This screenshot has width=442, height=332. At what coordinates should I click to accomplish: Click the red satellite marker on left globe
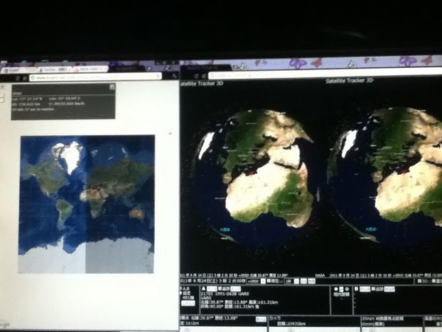pos(251,173)
